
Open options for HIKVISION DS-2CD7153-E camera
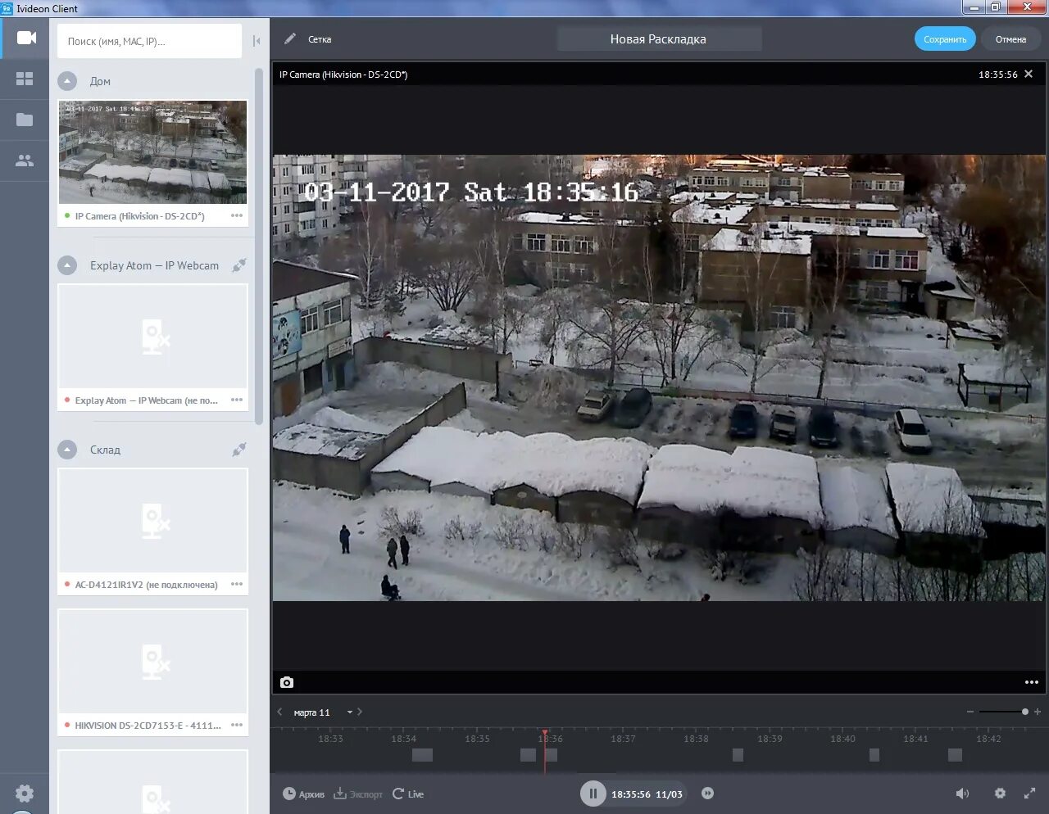[237, 726]
